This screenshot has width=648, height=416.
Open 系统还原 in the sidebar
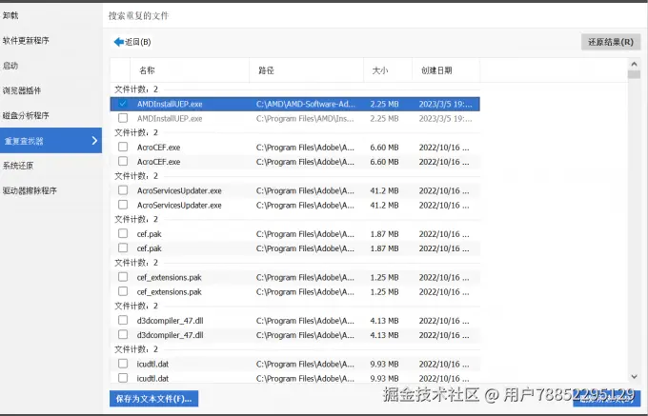pyautogui.click(x=18, y=166)
